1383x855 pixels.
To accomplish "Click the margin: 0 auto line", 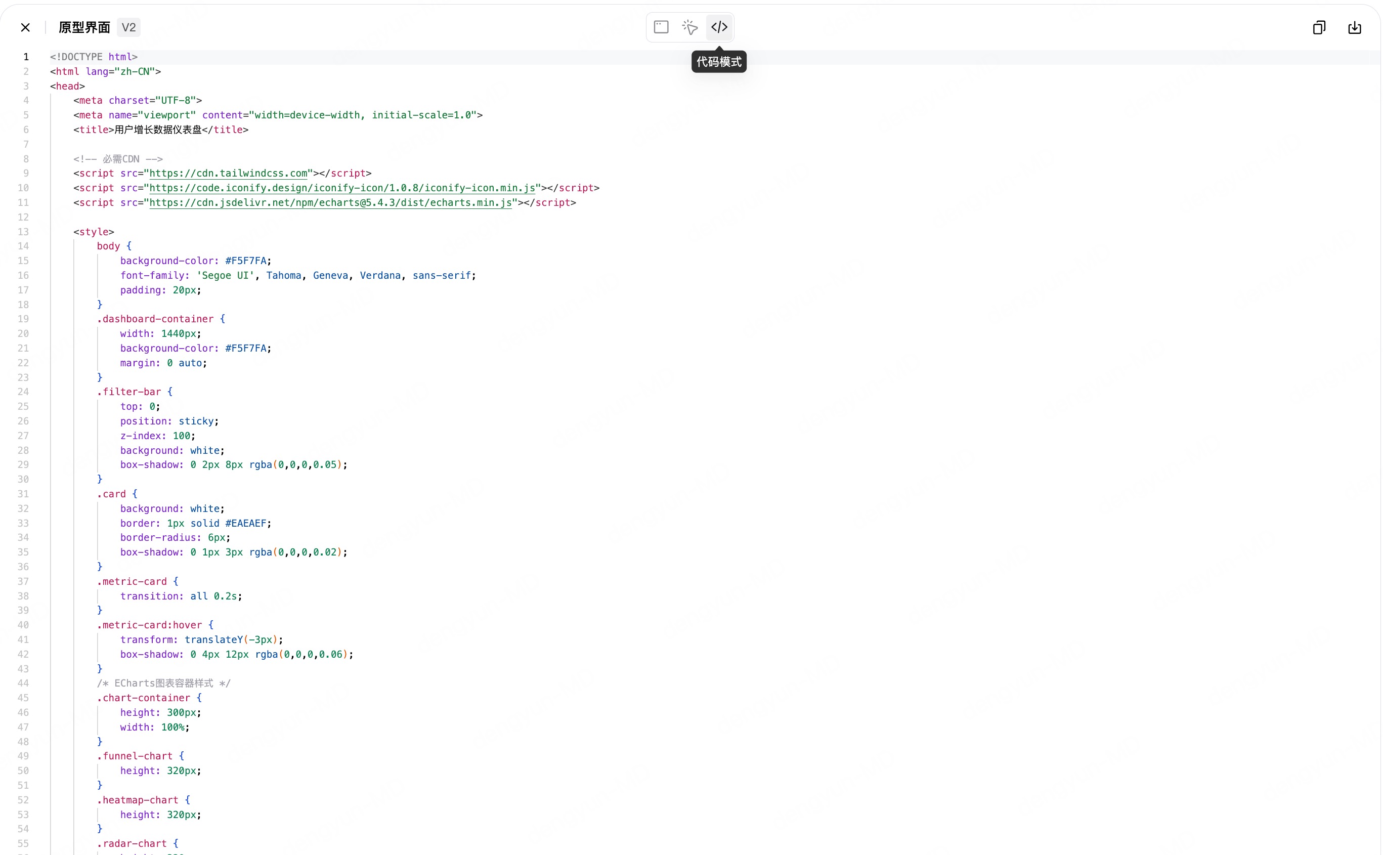I will (163, 363).
